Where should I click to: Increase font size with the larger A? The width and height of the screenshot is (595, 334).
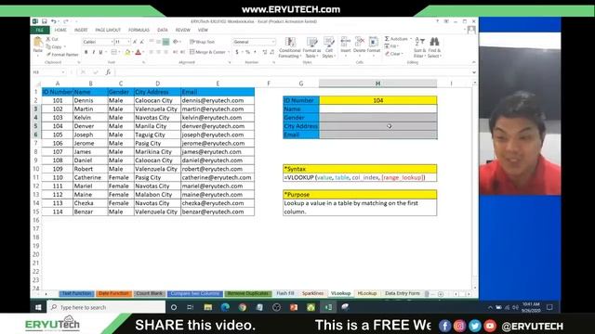[x=135, y=42]
